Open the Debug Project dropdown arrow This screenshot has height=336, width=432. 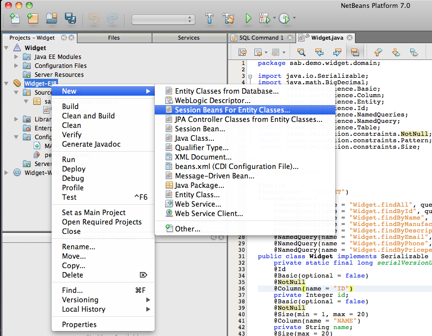pyautogui.click(x=274, y=19)
